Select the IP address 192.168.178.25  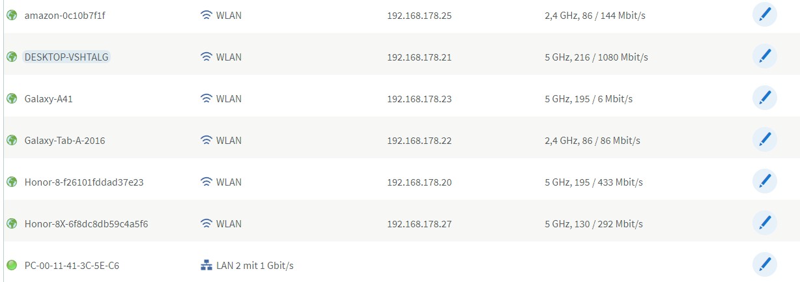click(419, 16)
